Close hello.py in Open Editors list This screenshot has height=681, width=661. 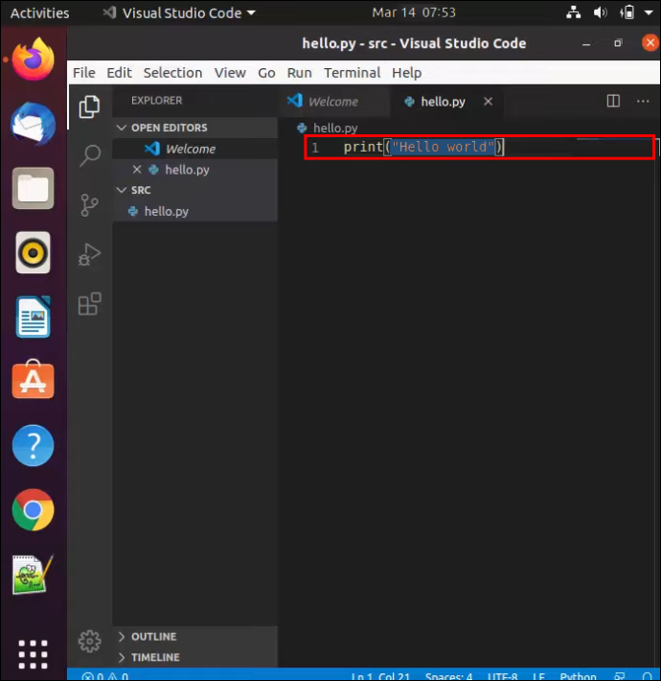137,170
